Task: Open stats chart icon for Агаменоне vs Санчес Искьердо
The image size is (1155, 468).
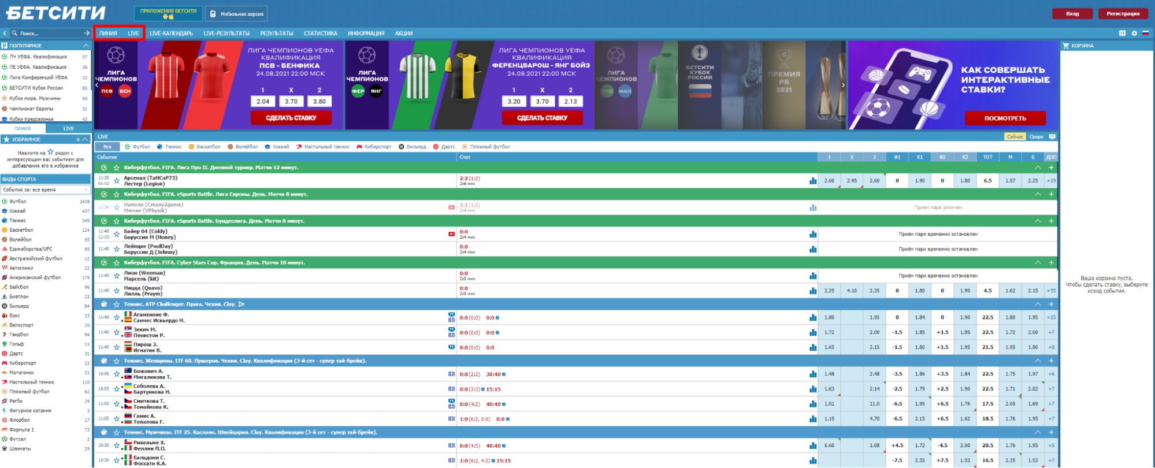Action: [x=813, y=317]
